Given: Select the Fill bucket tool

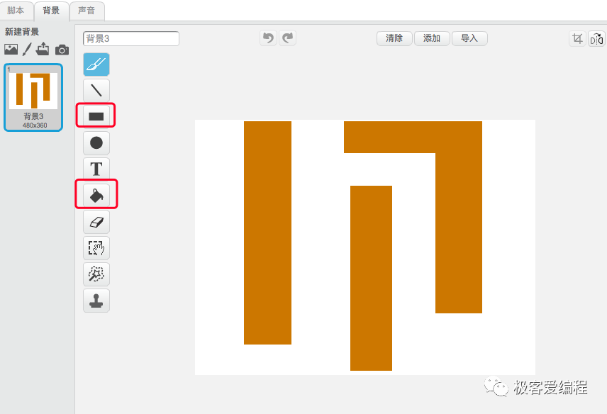Looking at the screenshot, I should click(x=96, y=195).
